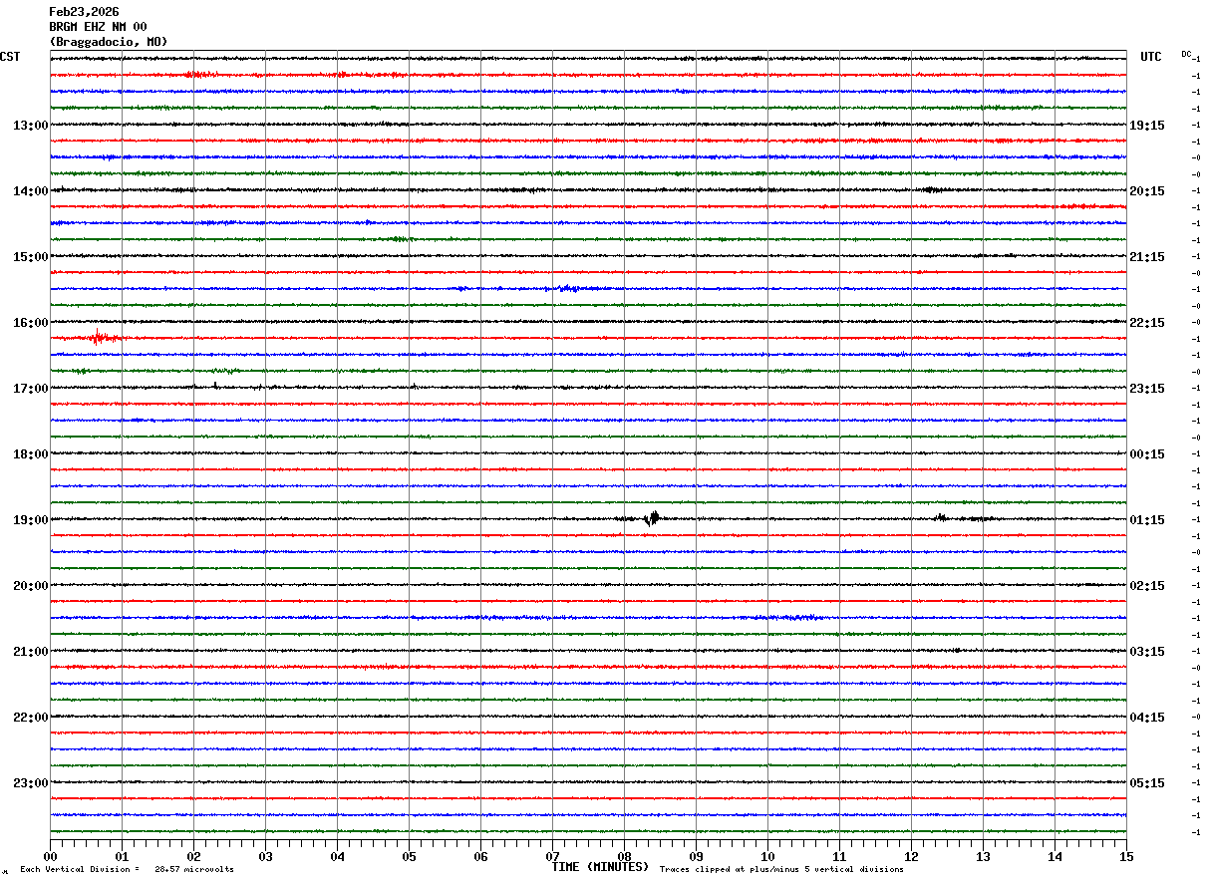The image size is (1206, 883).
Task: Select the 17:00 CST time label
Action: 30,389
